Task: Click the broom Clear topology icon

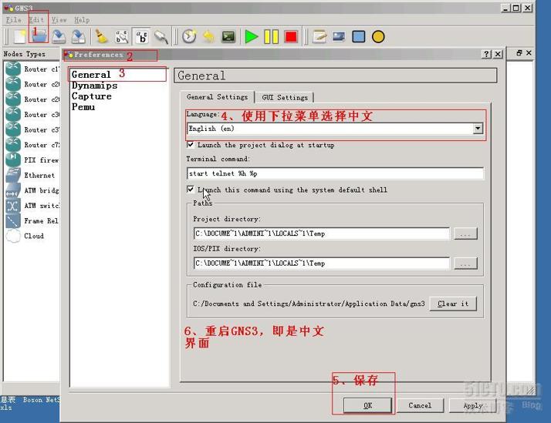Action: [102, 36]
